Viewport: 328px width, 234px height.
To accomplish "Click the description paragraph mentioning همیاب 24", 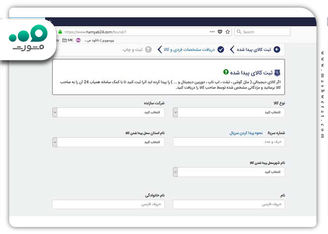I will 171,85.
